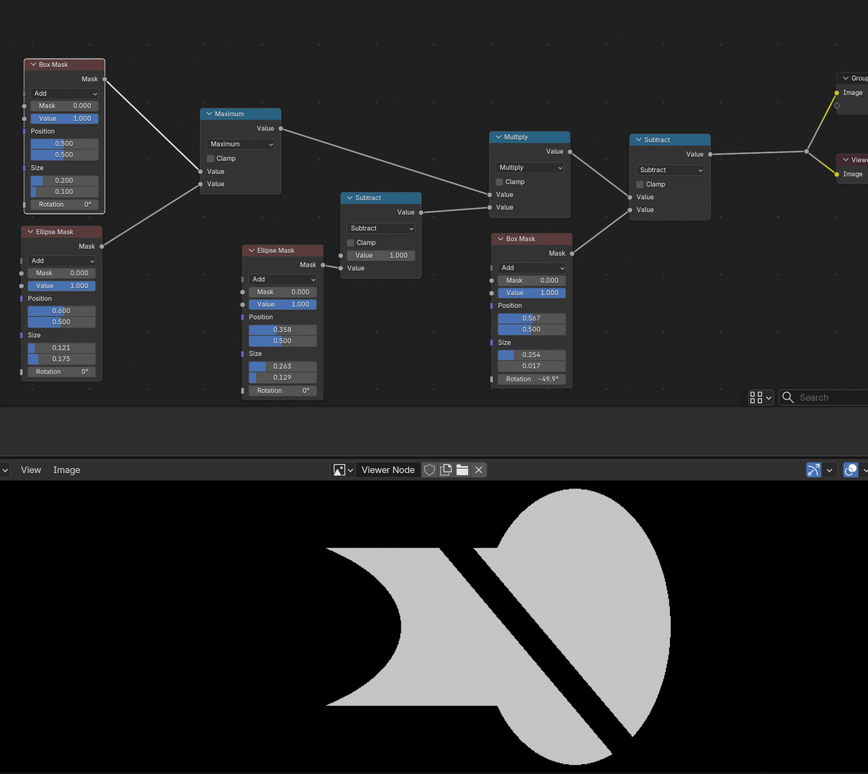Click the Viewer node's Image input socket
The image size is (868, 774).
pos(837,174)
